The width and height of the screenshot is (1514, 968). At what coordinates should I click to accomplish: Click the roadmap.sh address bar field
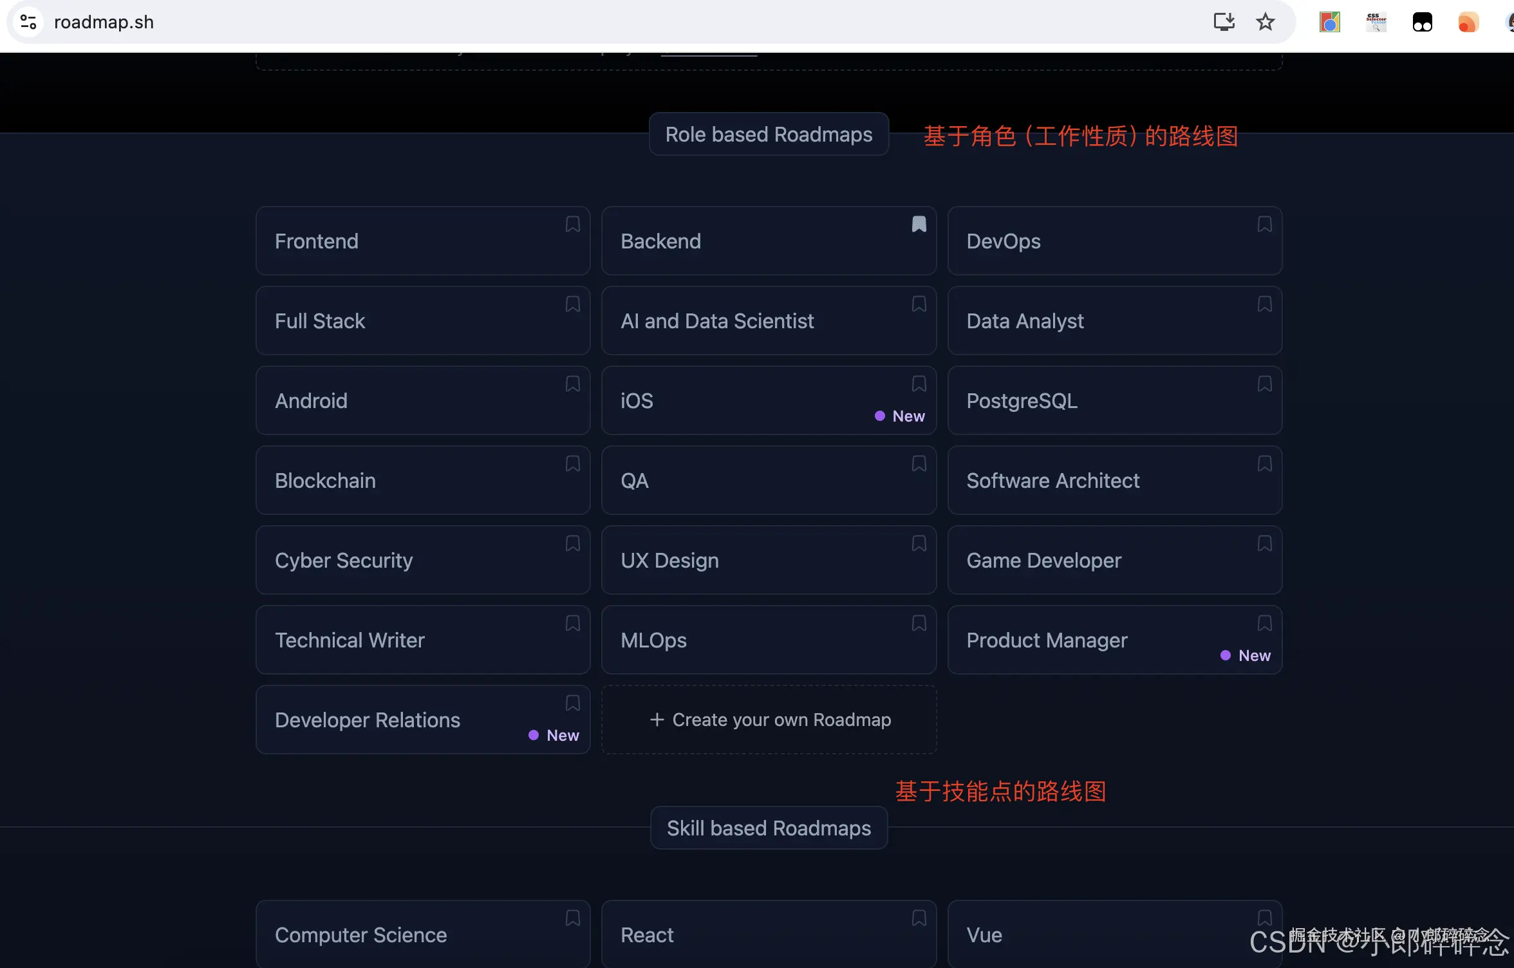coord(579,22)
